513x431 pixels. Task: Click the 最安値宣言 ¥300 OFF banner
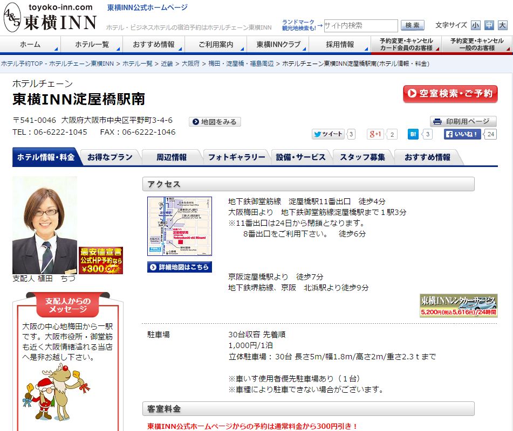pyautogui.click(x=101, y=260)
